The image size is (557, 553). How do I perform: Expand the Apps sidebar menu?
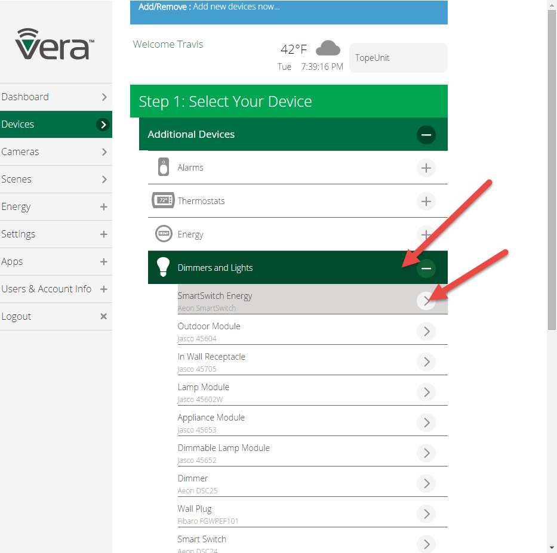click(x=56, y=262)
